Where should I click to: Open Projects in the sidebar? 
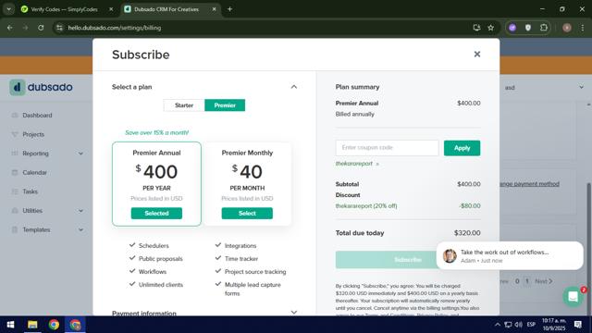point(33,134)
